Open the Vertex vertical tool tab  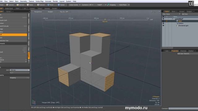pyautogui.click(x=29, y=43)
